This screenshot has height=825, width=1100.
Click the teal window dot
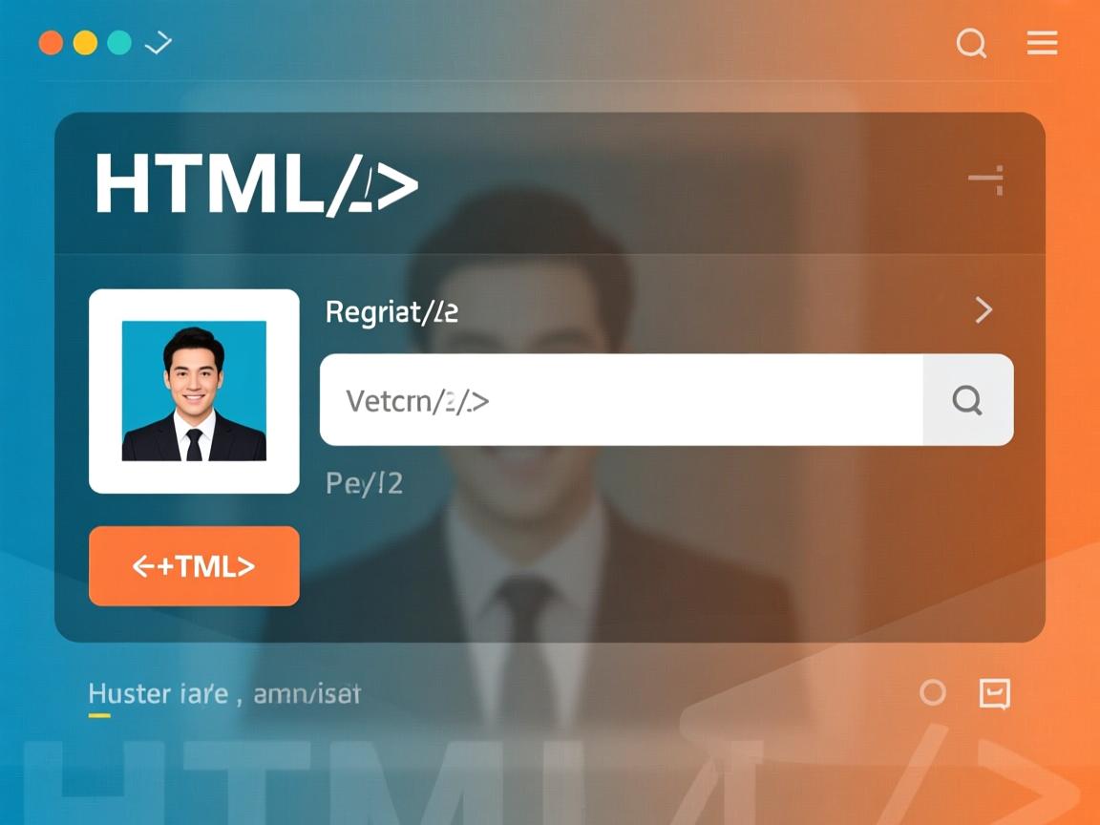(119, 43)
